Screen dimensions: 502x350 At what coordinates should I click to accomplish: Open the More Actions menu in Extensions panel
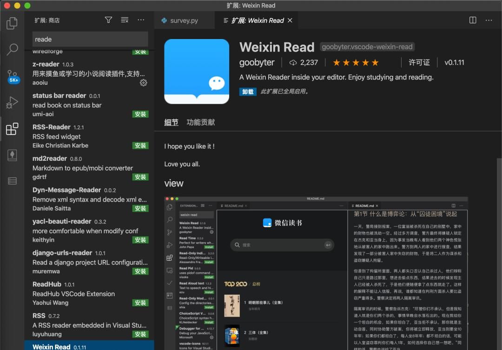[x=141, y=20]
